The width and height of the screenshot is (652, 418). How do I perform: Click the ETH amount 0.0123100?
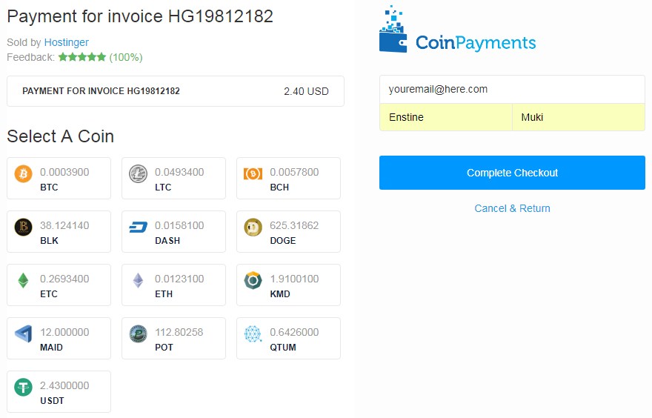[x=179, y=279]
